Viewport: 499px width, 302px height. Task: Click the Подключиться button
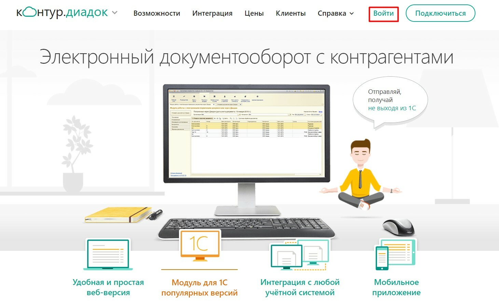(x=440, y=13)
